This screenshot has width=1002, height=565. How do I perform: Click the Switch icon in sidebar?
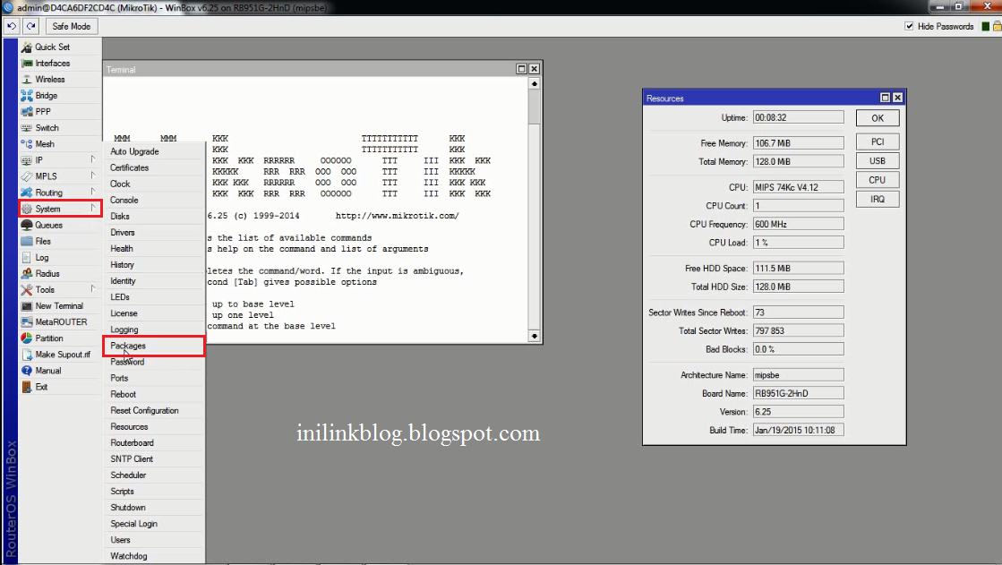(26, 128)
